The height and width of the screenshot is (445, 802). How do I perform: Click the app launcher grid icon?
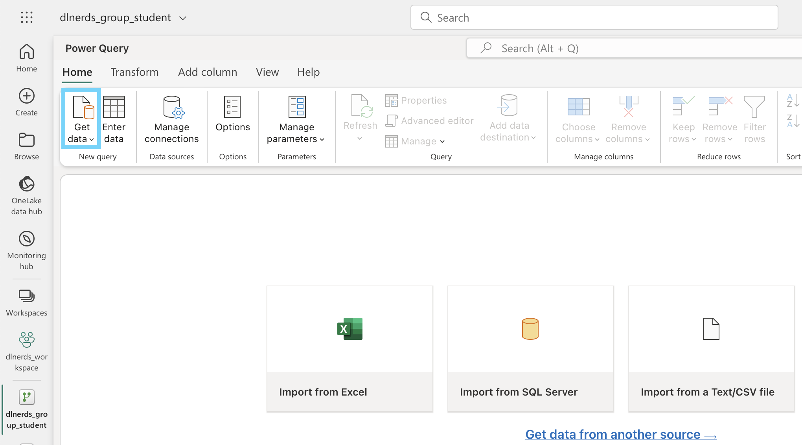[x=27, y=17]
